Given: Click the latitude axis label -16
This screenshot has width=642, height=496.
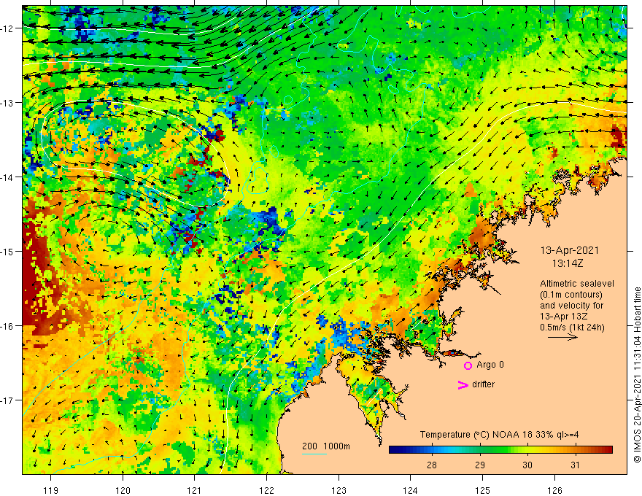Looking at the screenshot, I should 8,326.
